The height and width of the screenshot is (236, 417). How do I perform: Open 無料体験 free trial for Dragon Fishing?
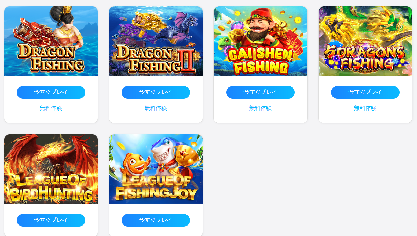[x=51, y=108]
